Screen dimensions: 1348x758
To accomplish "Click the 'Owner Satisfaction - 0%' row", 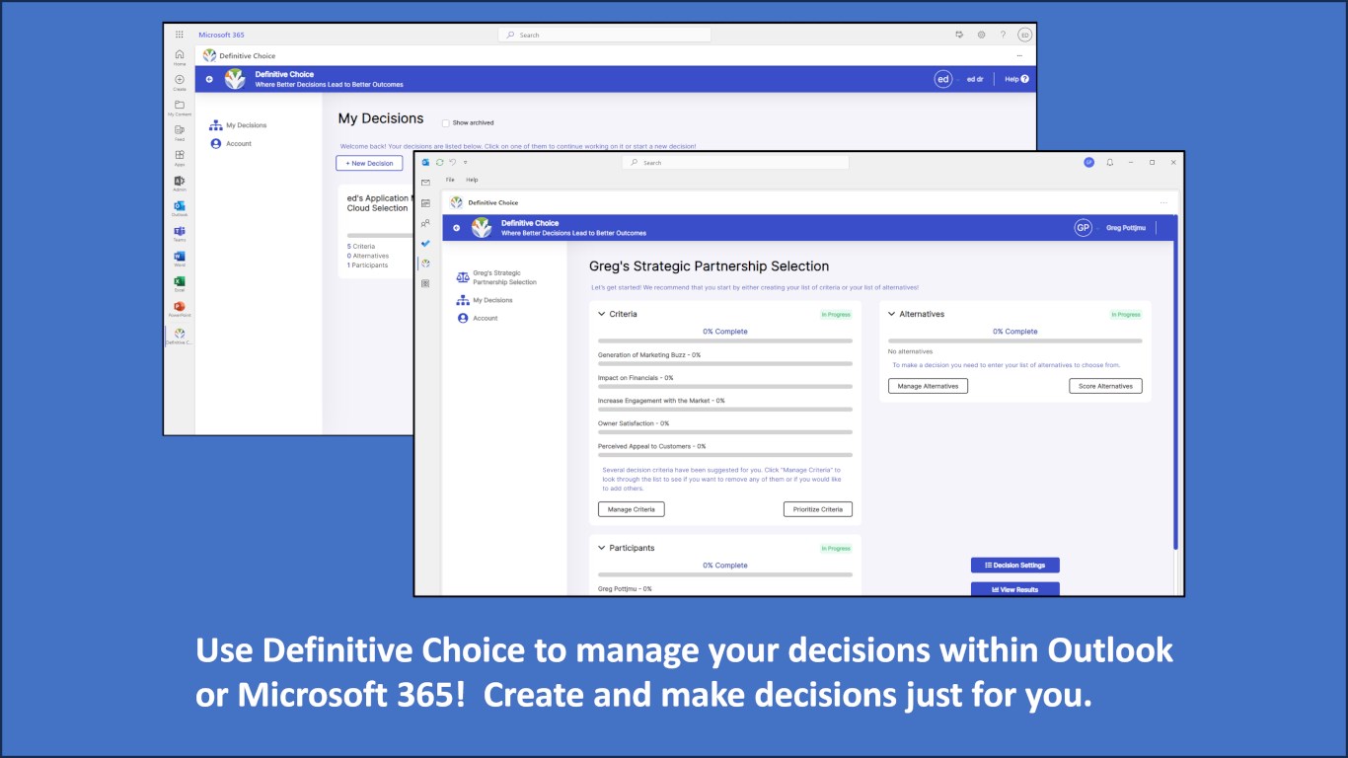I will [x=725, y=426].
